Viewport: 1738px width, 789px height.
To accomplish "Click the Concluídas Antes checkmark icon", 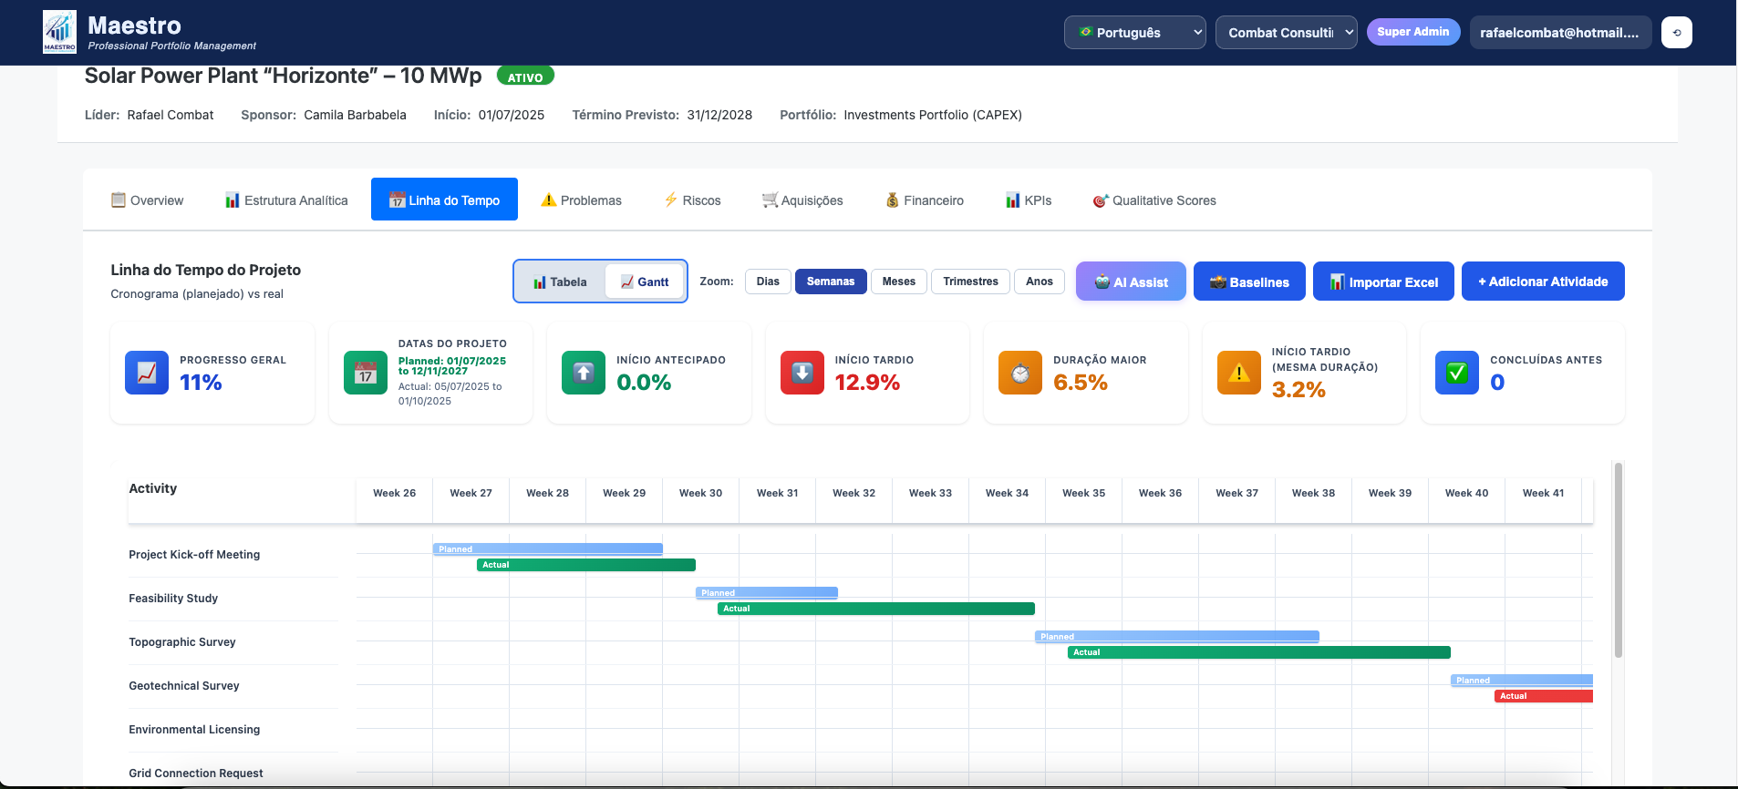I will (x=1457, y=373).
